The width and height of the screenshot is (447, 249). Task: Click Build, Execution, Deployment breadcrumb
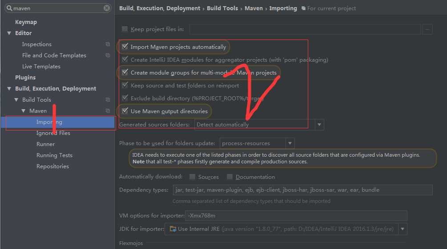pos(160,8)
